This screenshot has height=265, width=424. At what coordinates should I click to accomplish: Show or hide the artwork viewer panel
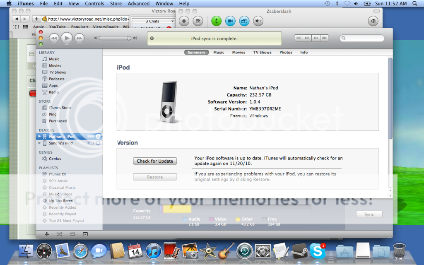pyautogui.click(x=85, y=234)
